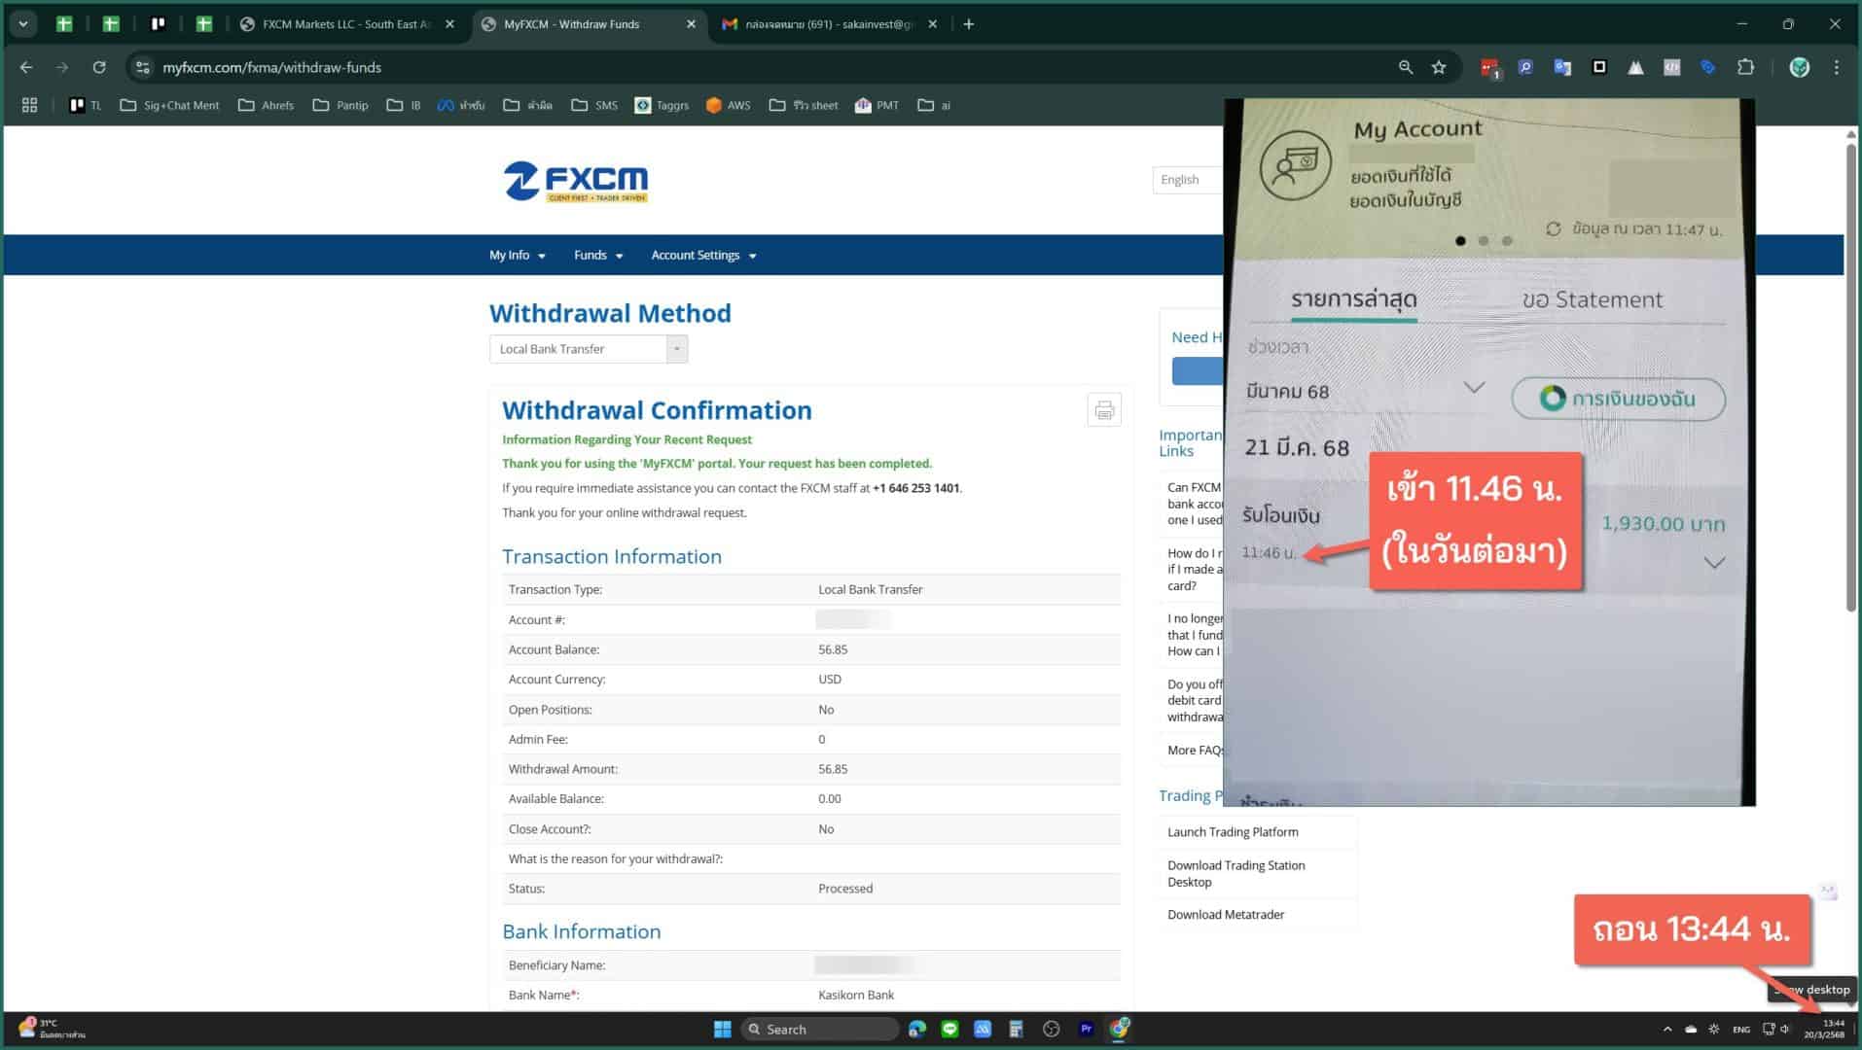
Task: Open the weather widget showing 31°C
Action: point(51,1029)
